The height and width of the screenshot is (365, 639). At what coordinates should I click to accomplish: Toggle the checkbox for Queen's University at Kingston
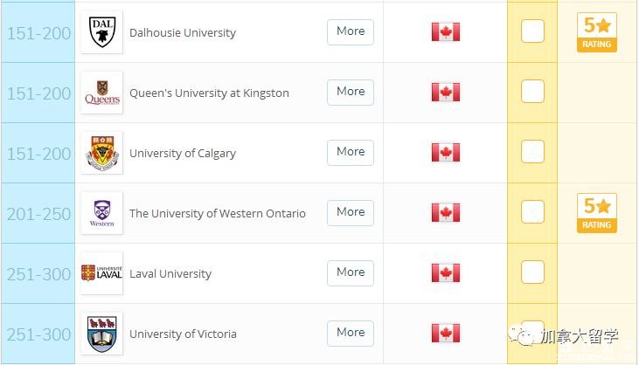[x=532, y=91]
